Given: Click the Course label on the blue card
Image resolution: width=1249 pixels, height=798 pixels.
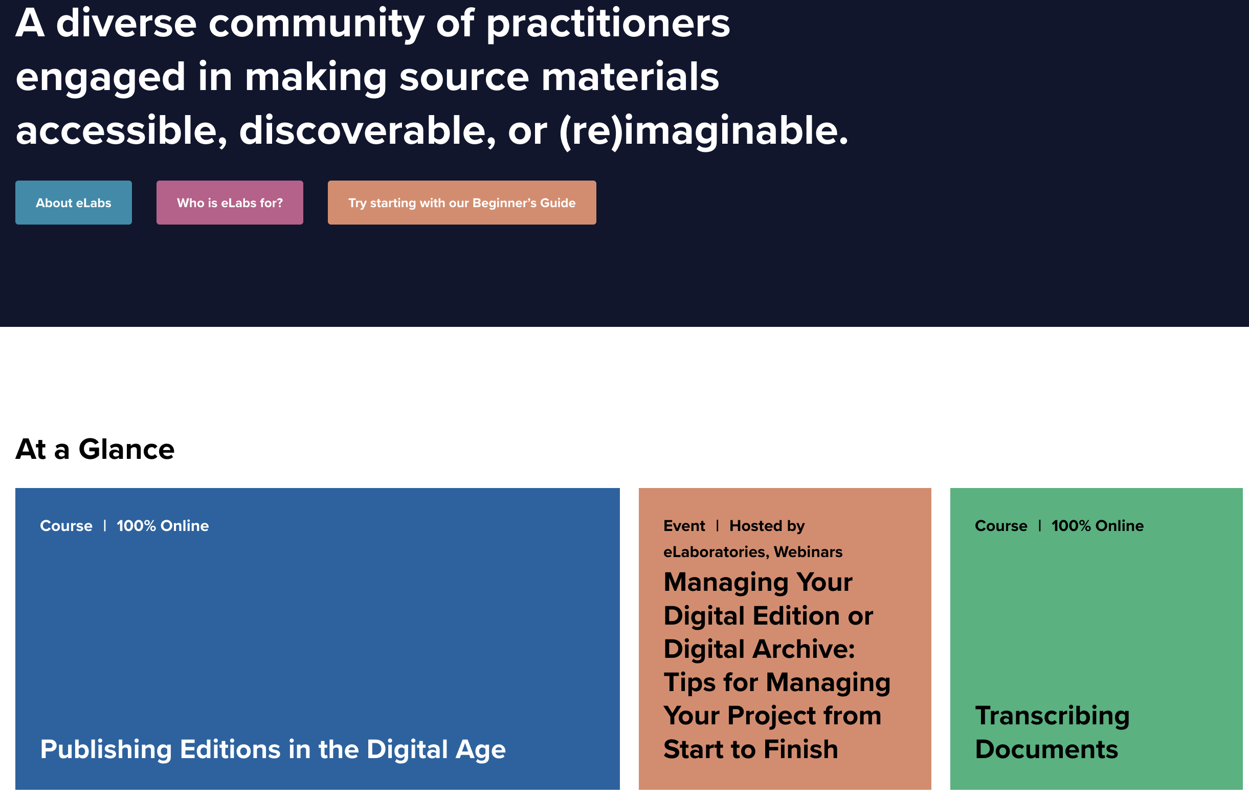Looking at the screenshot, I should (x=66, y=525).
